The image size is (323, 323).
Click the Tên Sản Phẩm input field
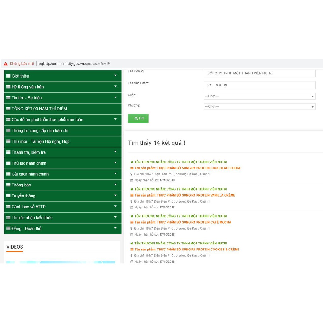coord(260,85)
